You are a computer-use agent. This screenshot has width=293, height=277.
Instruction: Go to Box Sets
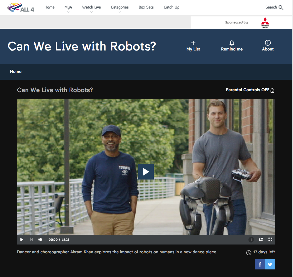point(146,7)
